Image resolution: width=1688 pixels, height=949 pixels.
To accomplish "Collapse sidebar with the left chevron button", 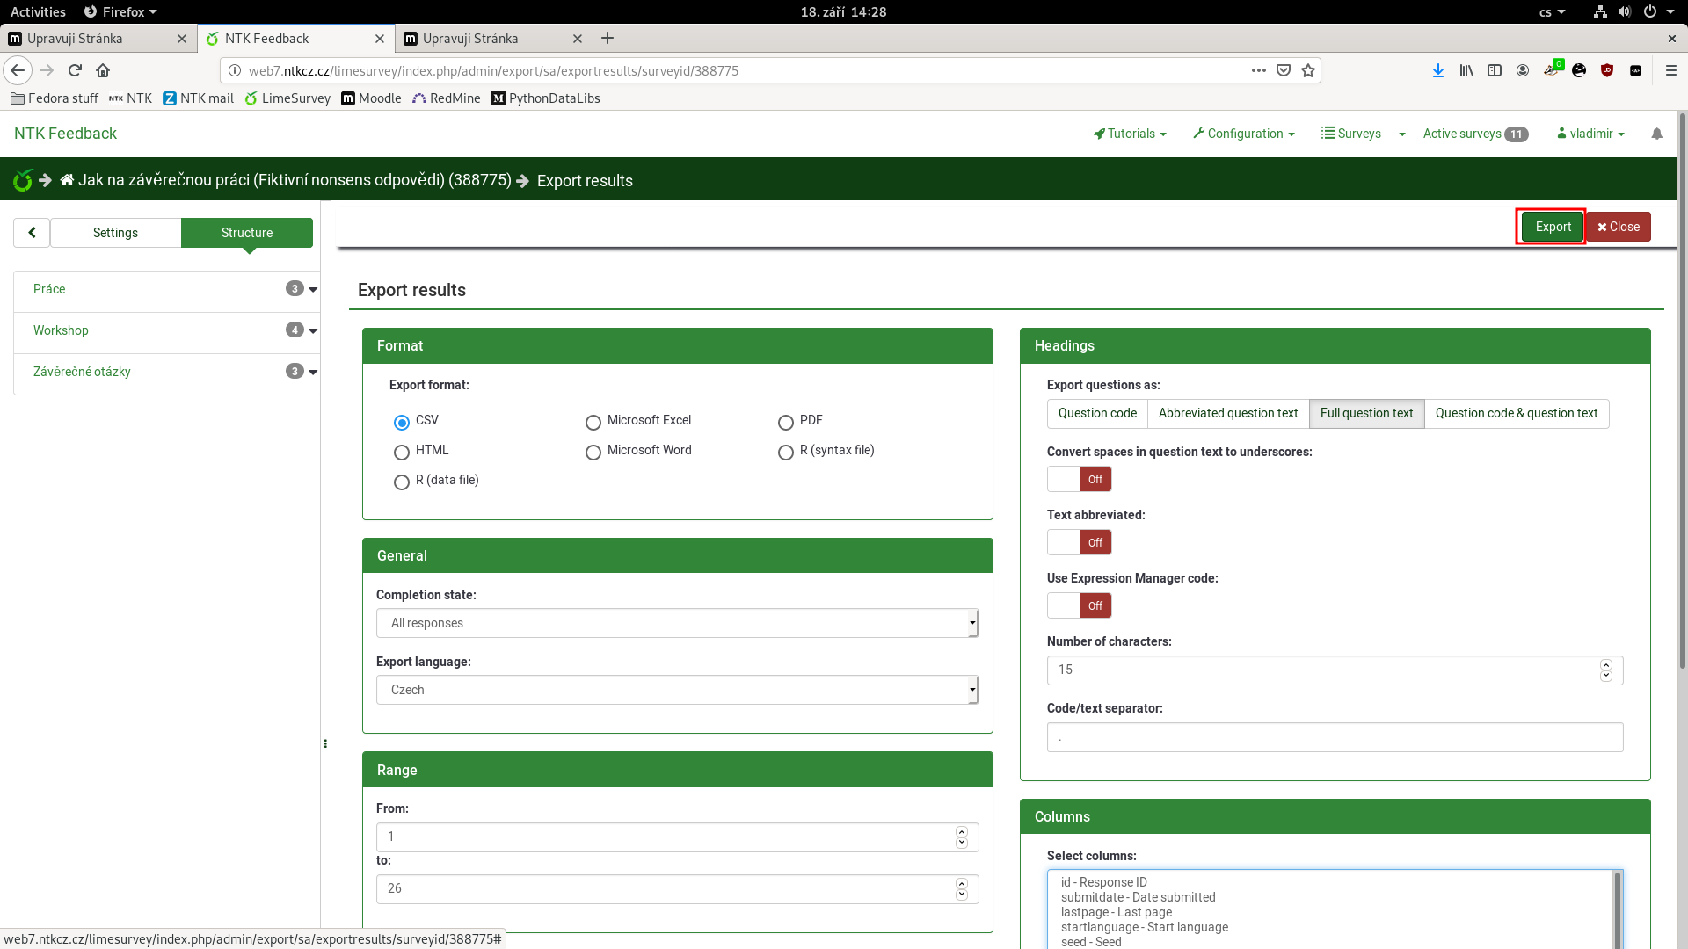I will pyautogui.click(x=32, y=233).
